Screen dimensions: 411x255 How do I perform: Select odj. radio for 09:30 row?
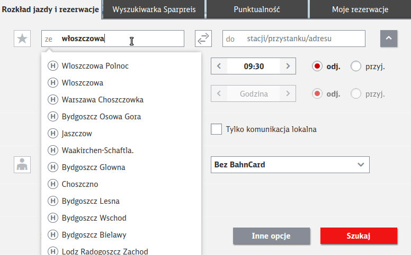tap(317, 67)
